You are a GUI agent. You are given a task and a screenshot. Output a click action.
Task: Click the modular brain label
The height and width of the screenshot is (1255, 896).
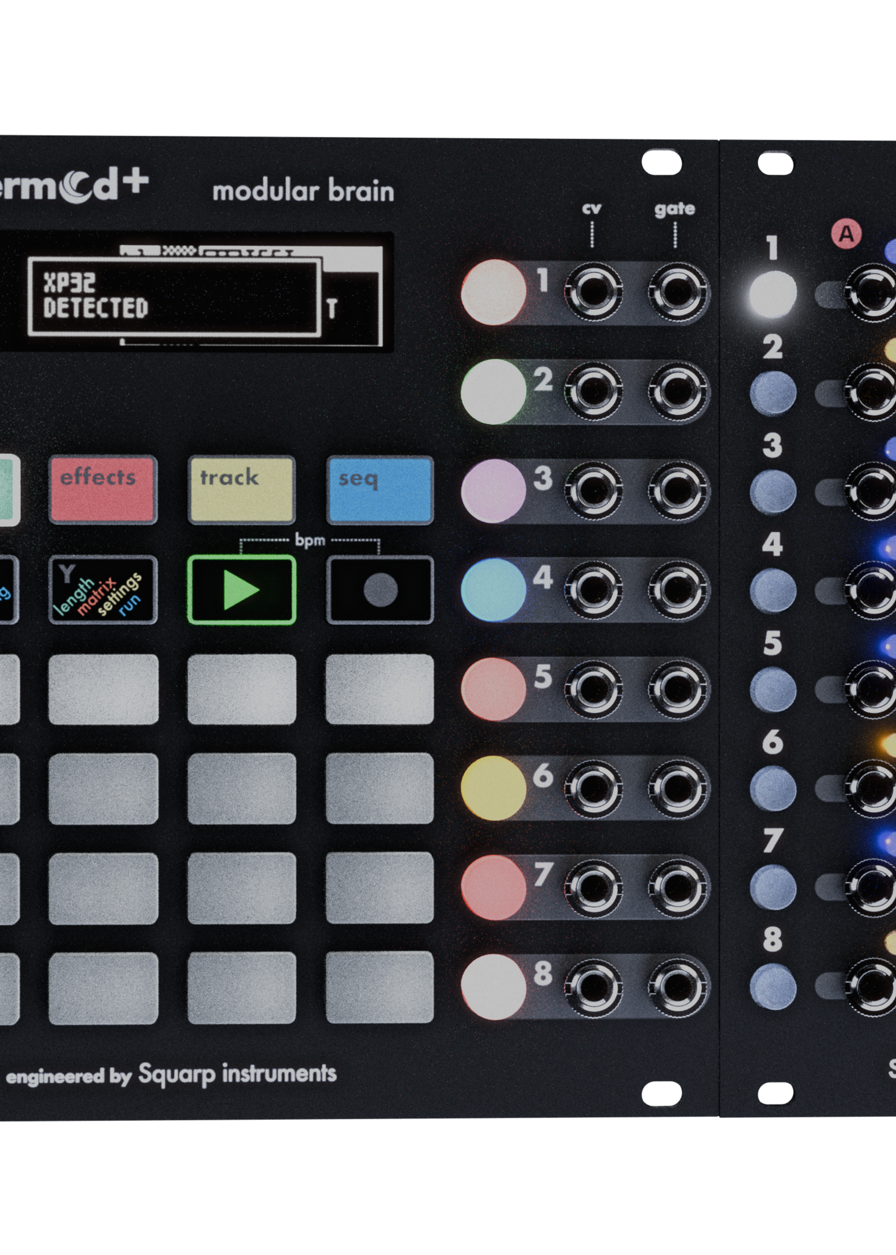point(303,191)
